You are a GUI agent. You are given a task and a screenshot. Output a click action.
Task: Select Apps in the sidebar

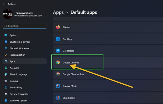(x=24, y=61)
